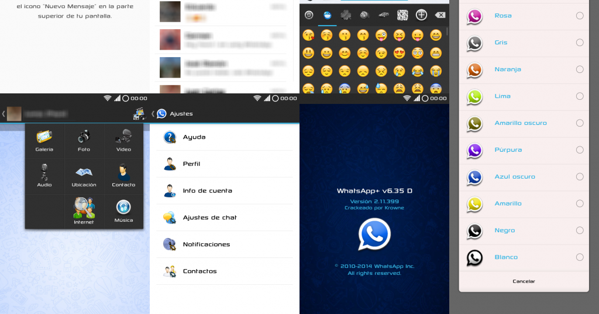Open Perfil settings entry
This screenshot has height=314, width=599.
coord(224,164)
